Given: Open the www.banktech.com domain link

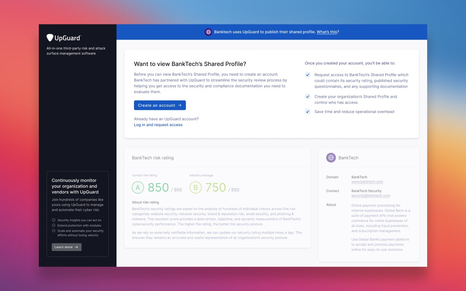Looking at the screenshot, I should click(x=367, y=182).
